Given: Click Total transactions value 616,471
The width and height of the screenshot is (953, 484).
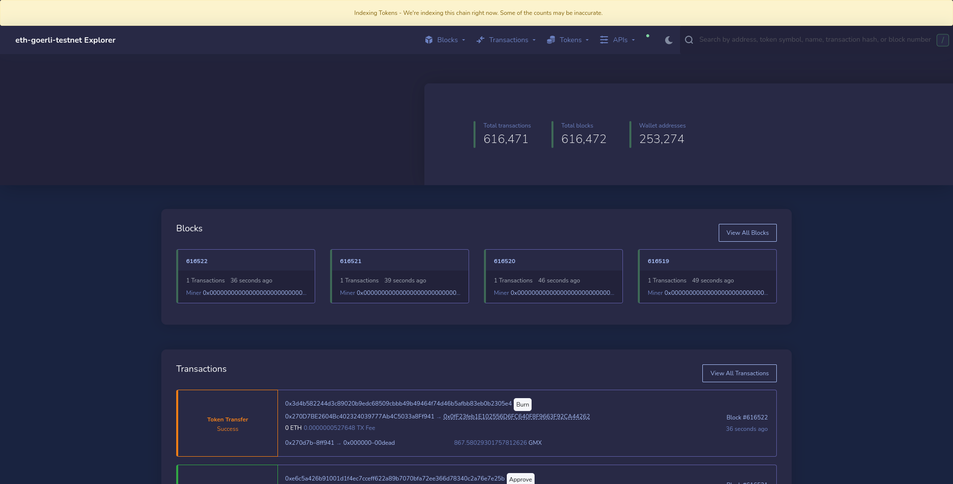Looking at the screenshot, I should (x=506, y=139).
